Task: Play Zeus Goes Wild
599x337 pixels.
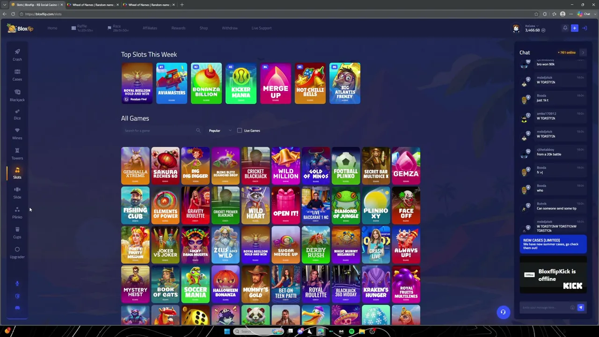Action: [226, 245]
